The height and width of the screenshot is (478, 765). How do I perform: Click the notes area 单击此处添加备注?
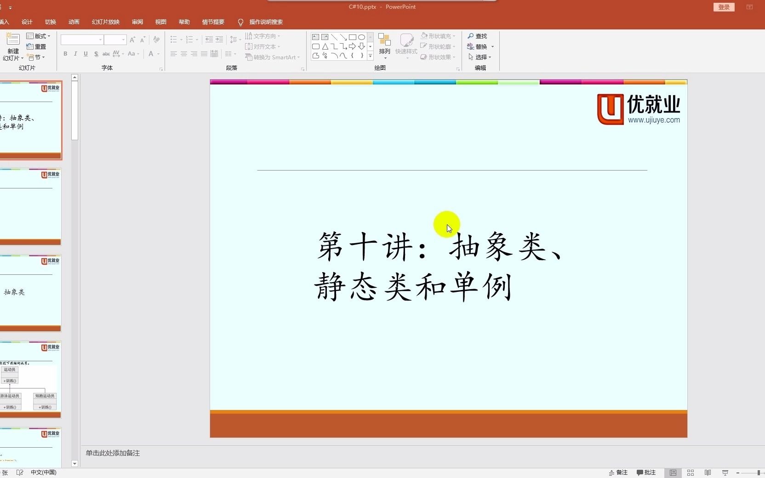point(113,453)
